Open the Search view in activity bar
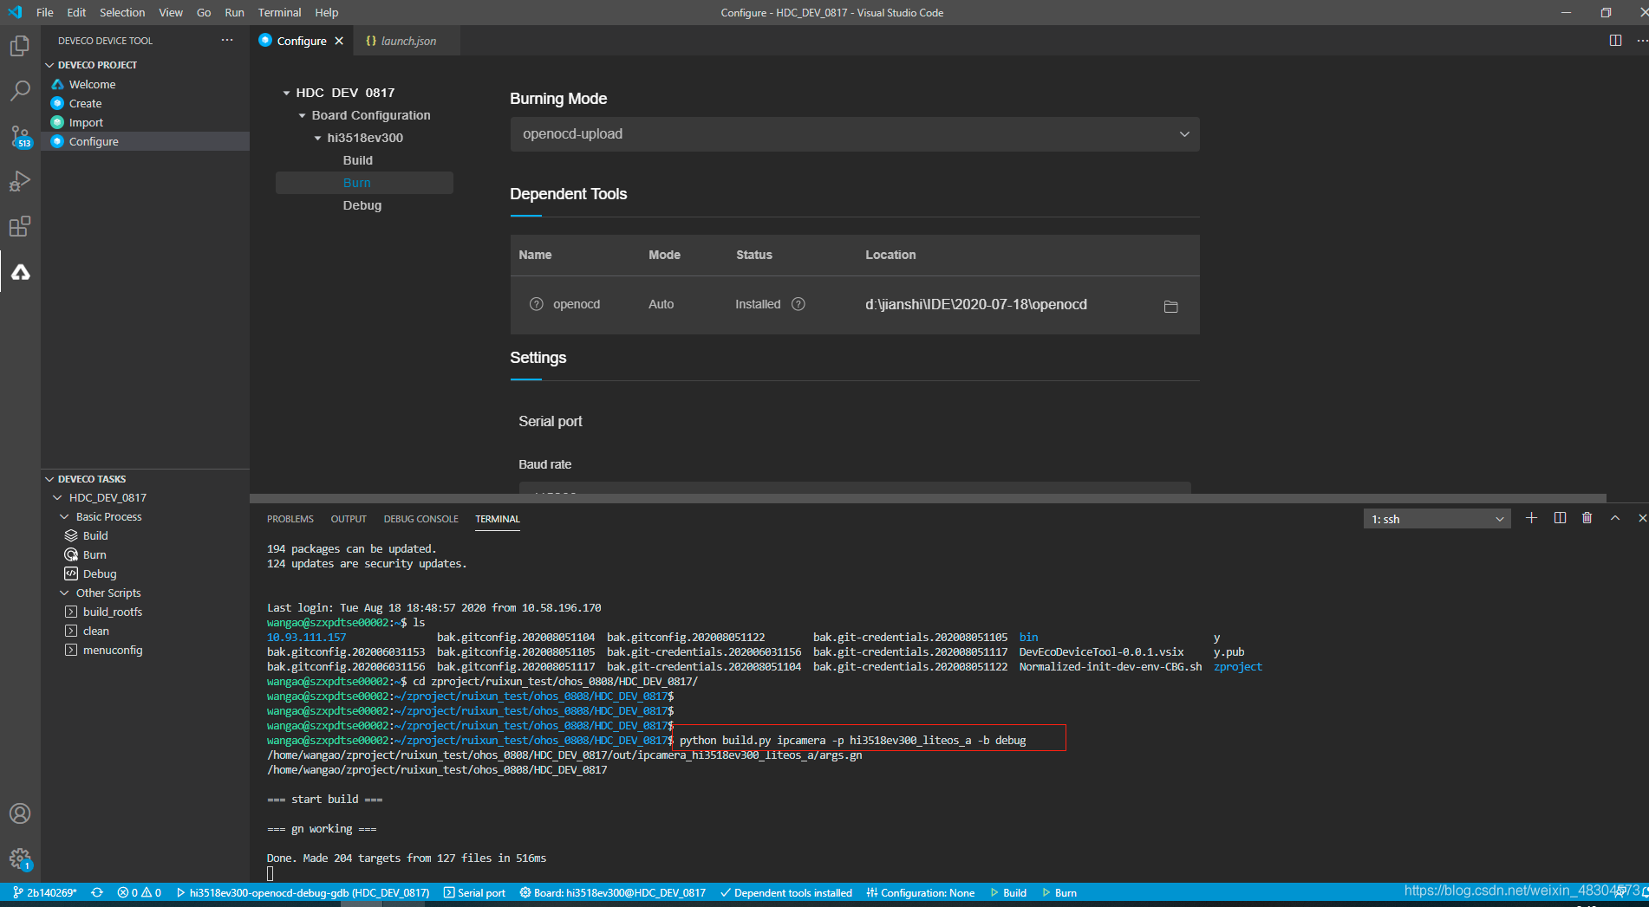This screenshot has width=1649, height=907. [x=20, y=91]
